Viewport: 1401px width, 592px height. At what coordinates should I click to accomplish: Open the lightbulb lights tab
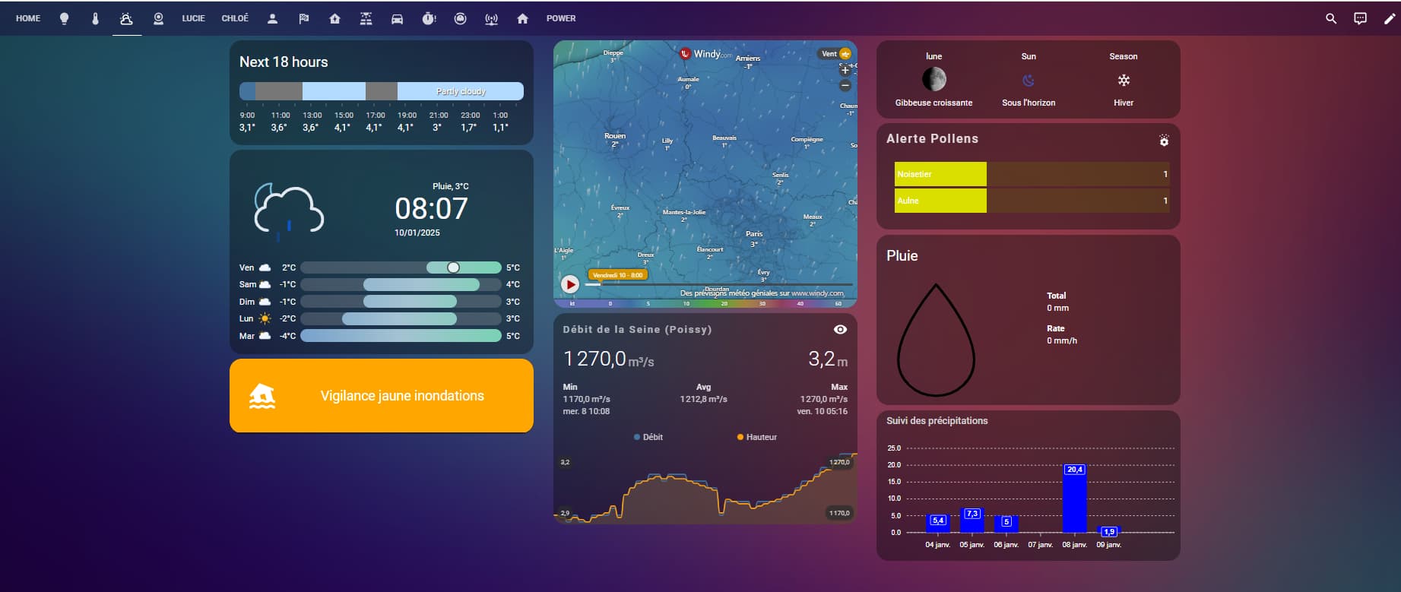(65, 18)
